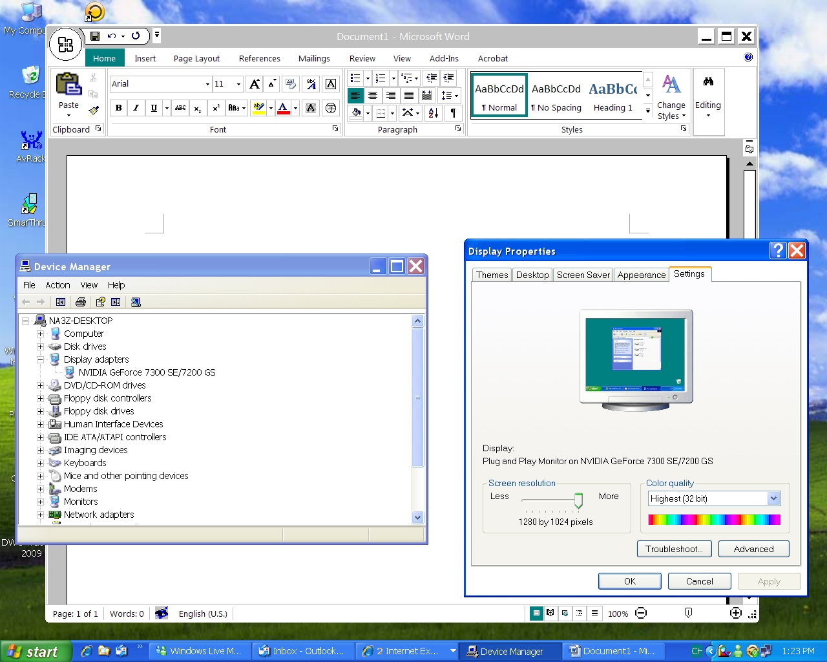Expand the Keyboards node
The height and width of the screenshot is (662, 827).
(40, 463)
